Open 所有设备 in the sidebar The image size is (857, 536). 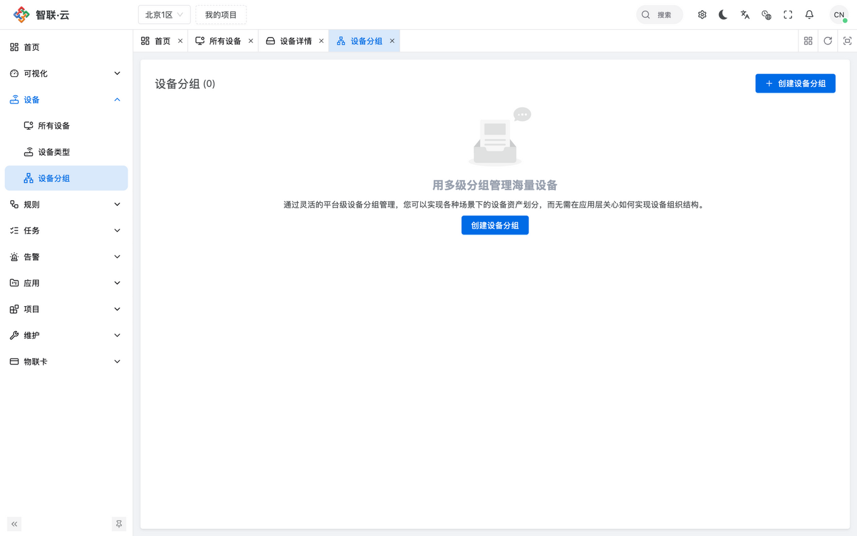click(x=66, y=126)
